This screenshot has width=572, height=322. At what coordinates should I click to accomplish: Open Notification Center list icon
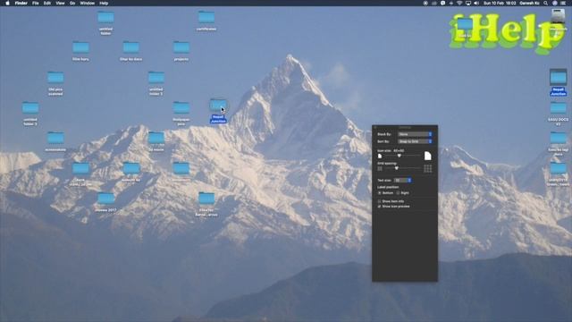[x=564, y=3]
